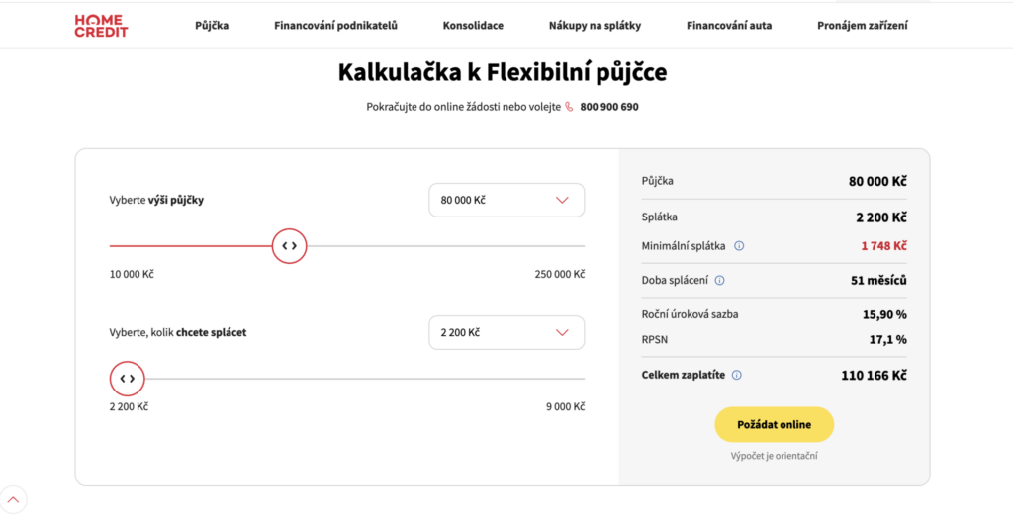Open the Půjčka menu item

tap(212, 26)
